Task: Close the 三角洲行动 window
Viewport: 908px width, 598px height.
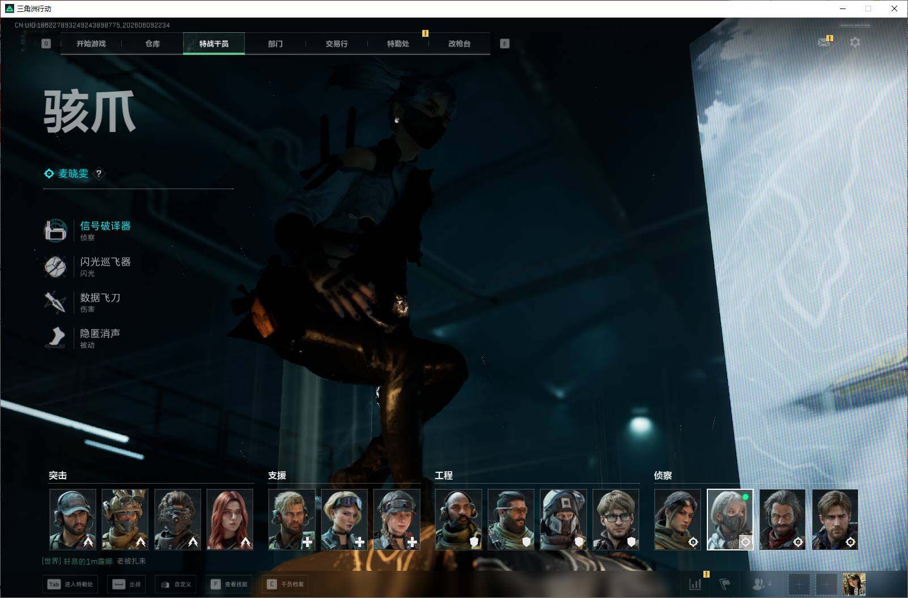Action: (894, 8)
